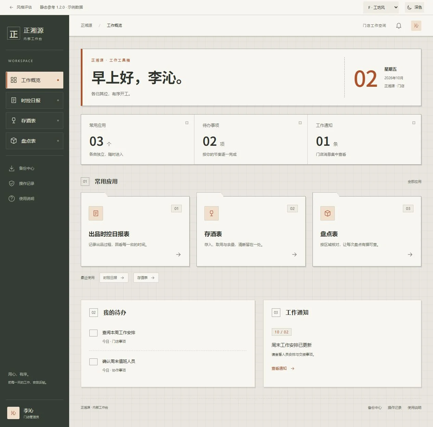Screen dimensions: 433x427
Task: Open 操作记录 shield icon in sidebar
Action: click(12, 183)
